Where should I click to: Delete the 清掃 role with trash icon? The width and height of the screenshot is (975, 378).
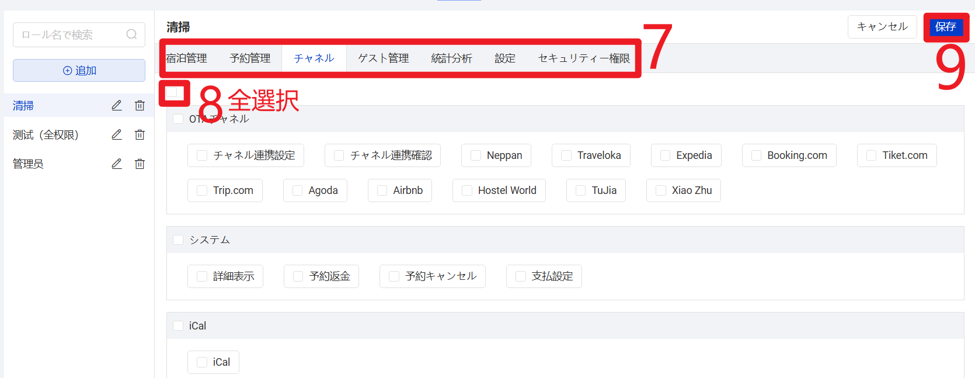coord(140,105)
